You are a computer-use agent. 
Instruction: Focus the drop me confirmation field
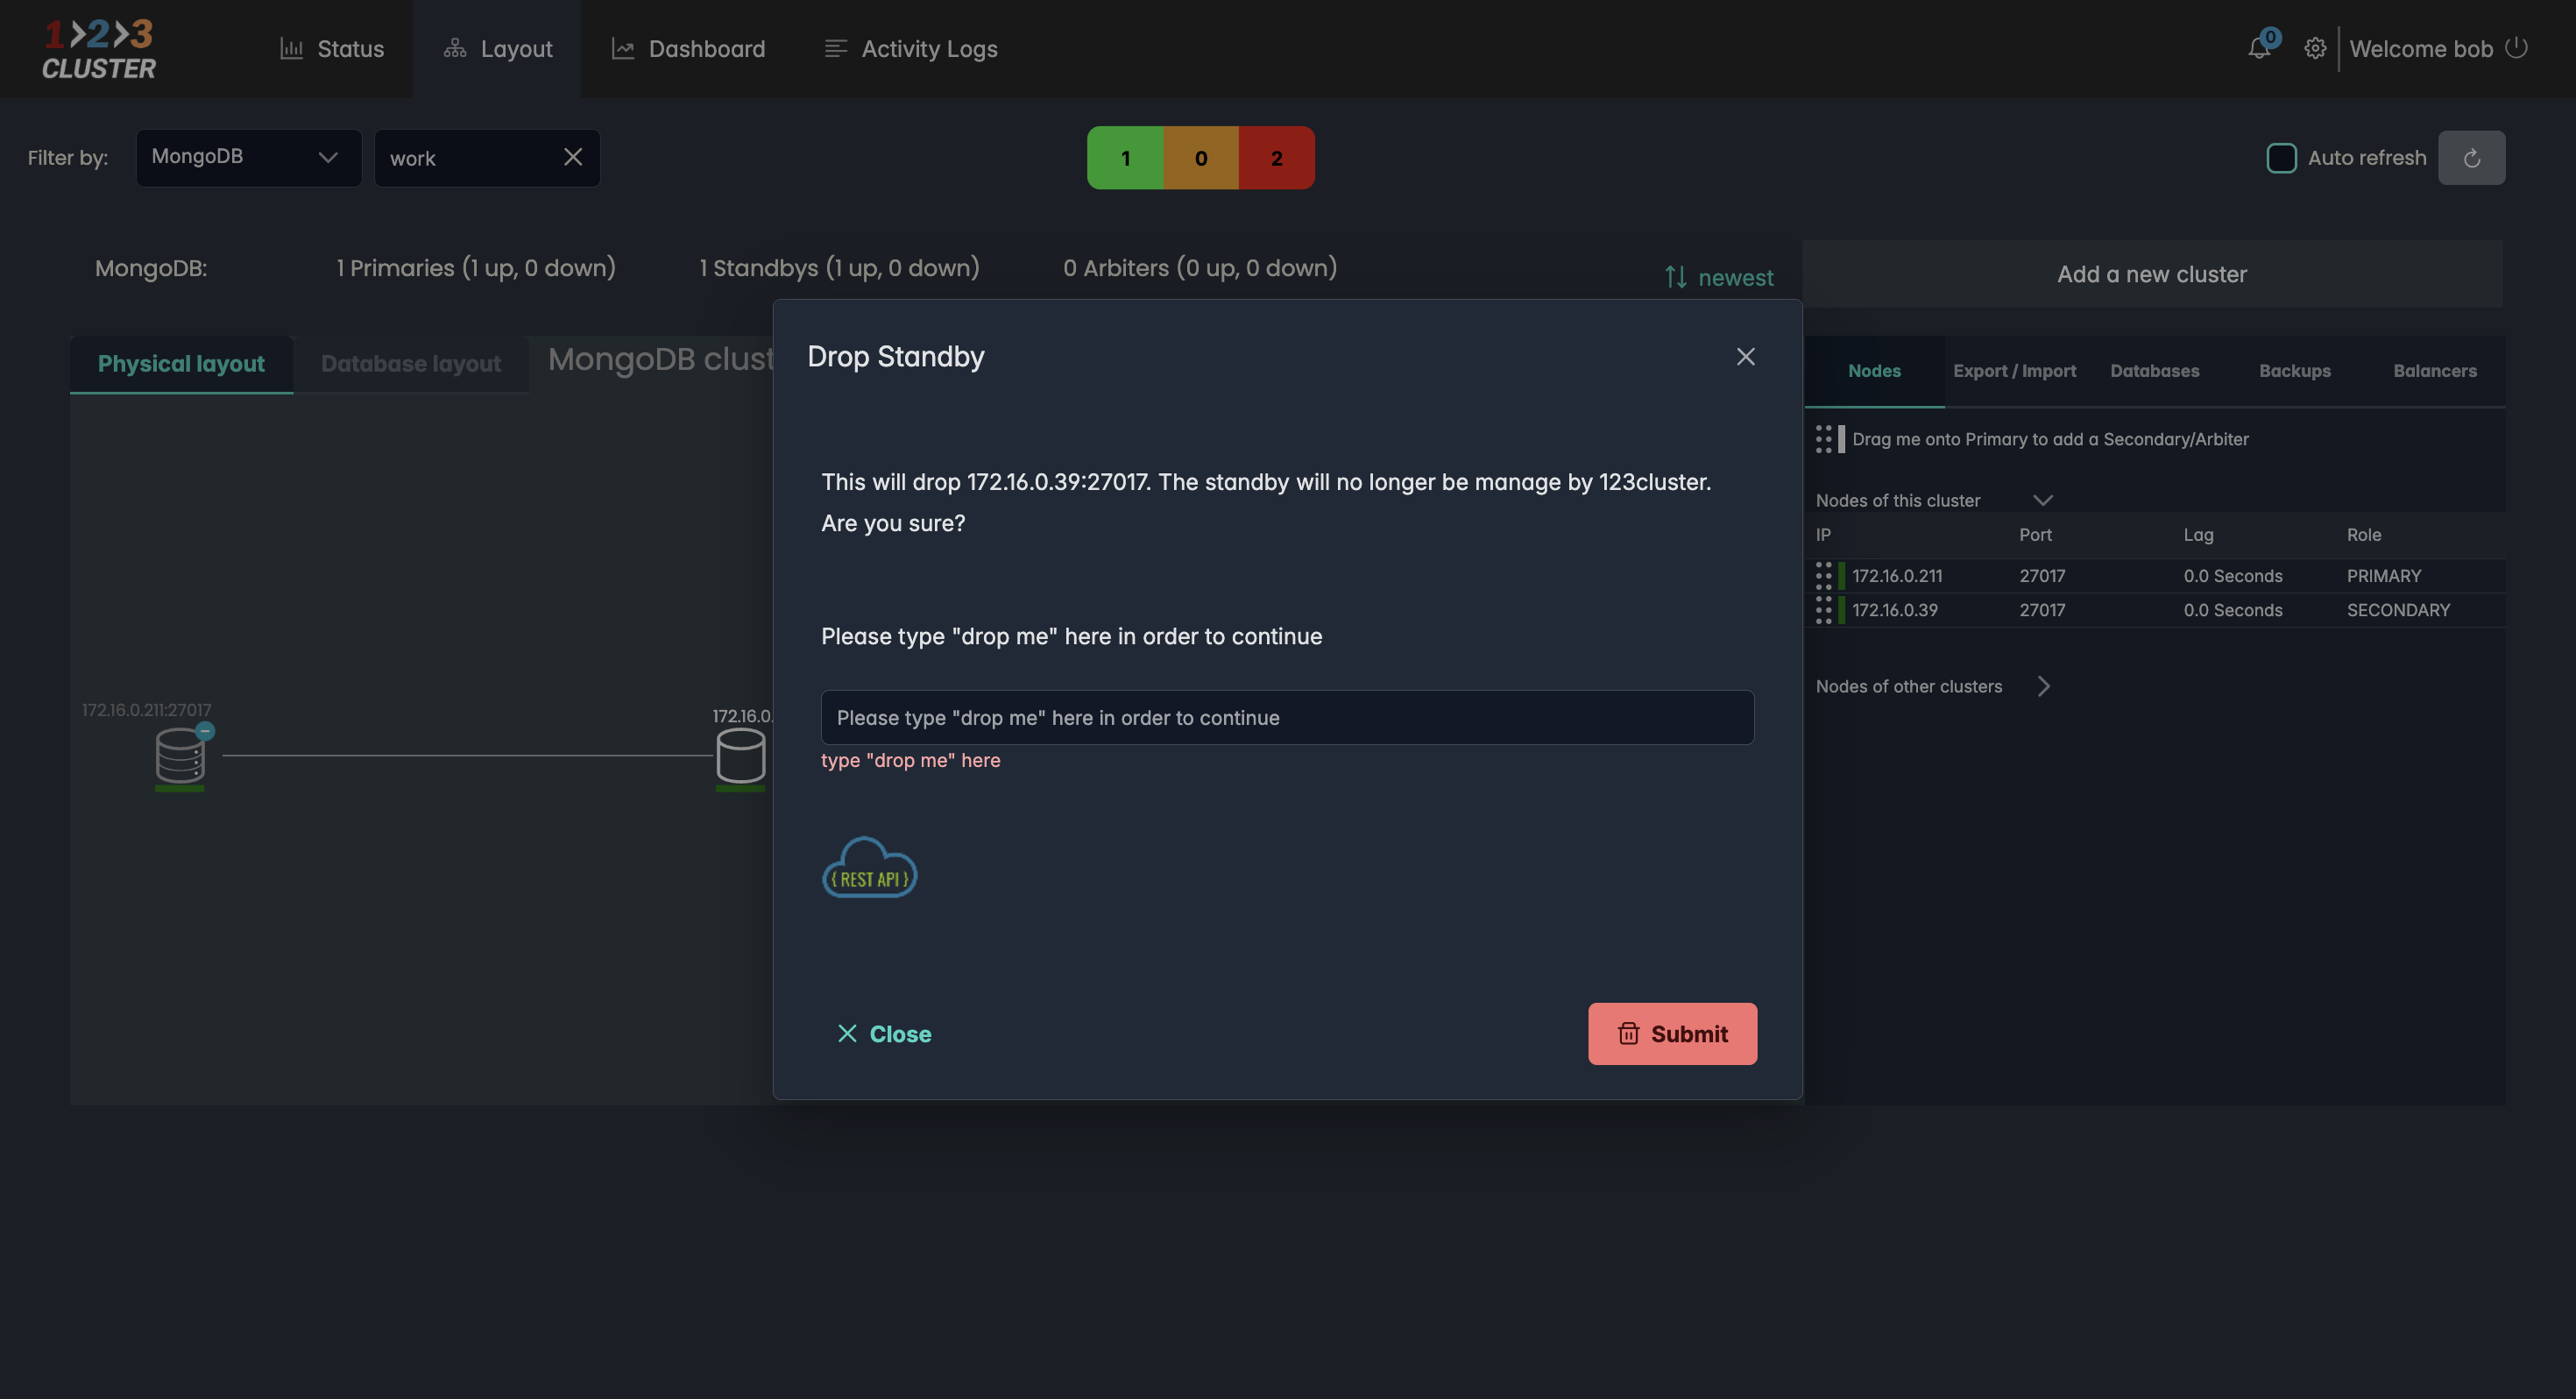click(x=1287, y=718)
